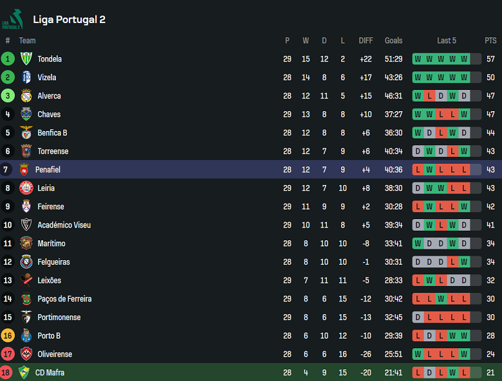Click Alverca's draw result in Last 5

coord(441,96)
